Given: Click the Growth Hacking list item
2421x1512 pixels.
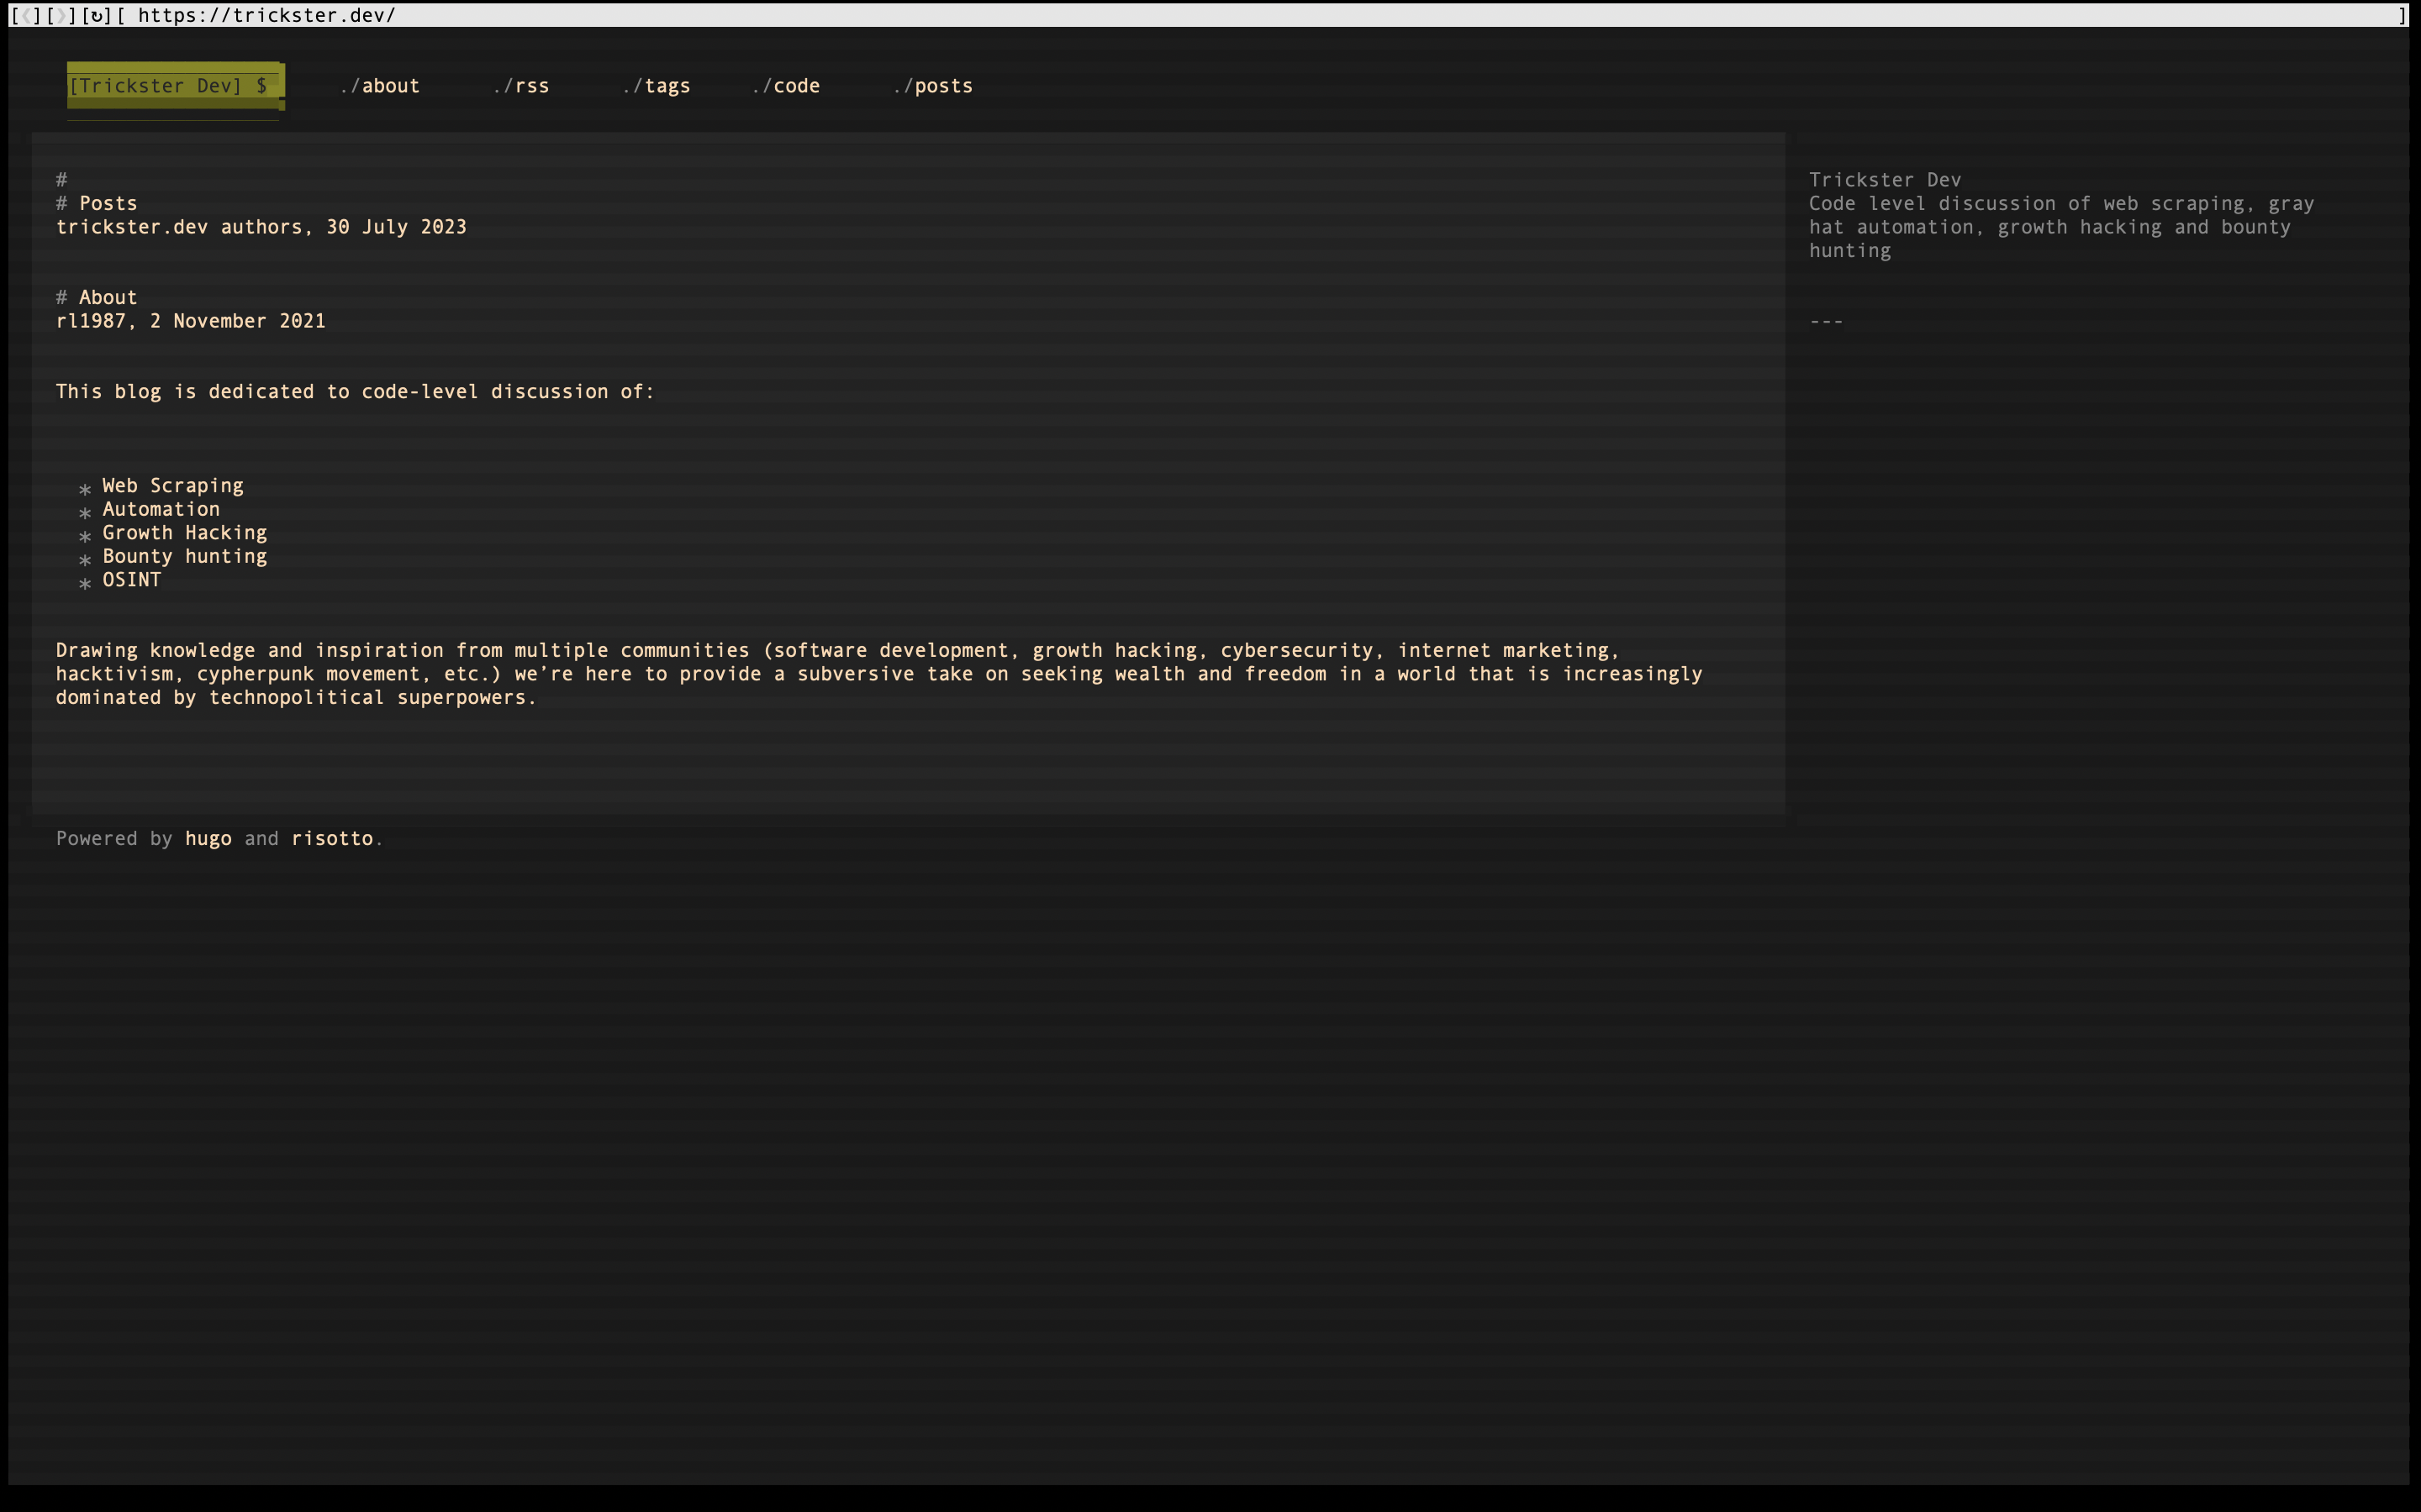Looking at the screenshot, I should (x=184, y=533).
